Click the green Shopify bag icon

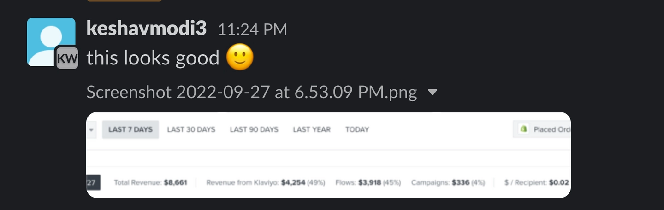point(523,129)
